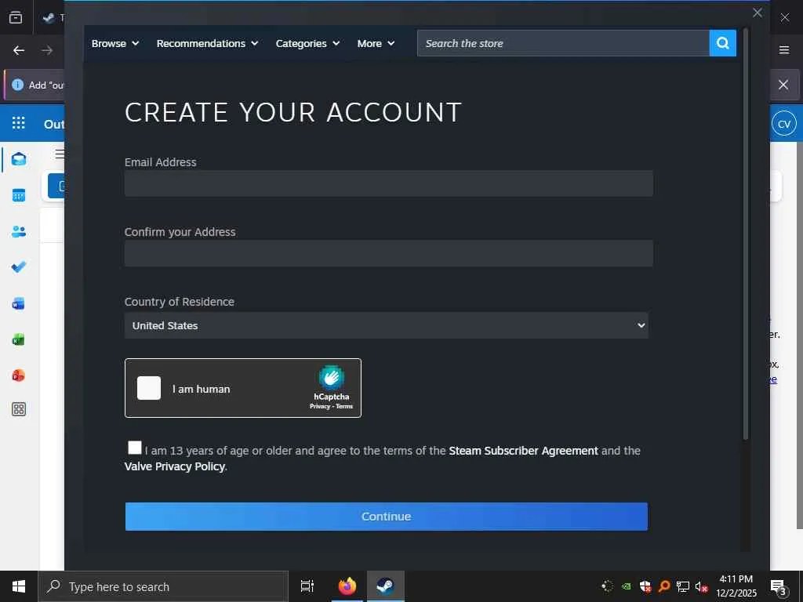Open Windows Security tray icon

pos(645,586)
